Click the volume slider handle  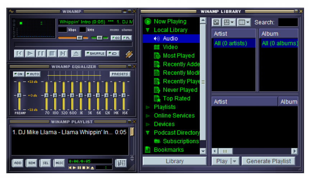(79, 38)
